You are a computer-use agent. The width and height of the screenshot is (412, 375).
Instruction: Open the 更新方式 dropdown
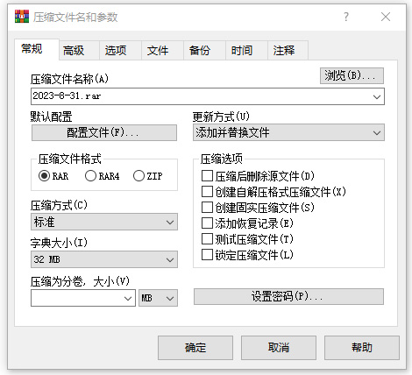click(x=288, y=132)
